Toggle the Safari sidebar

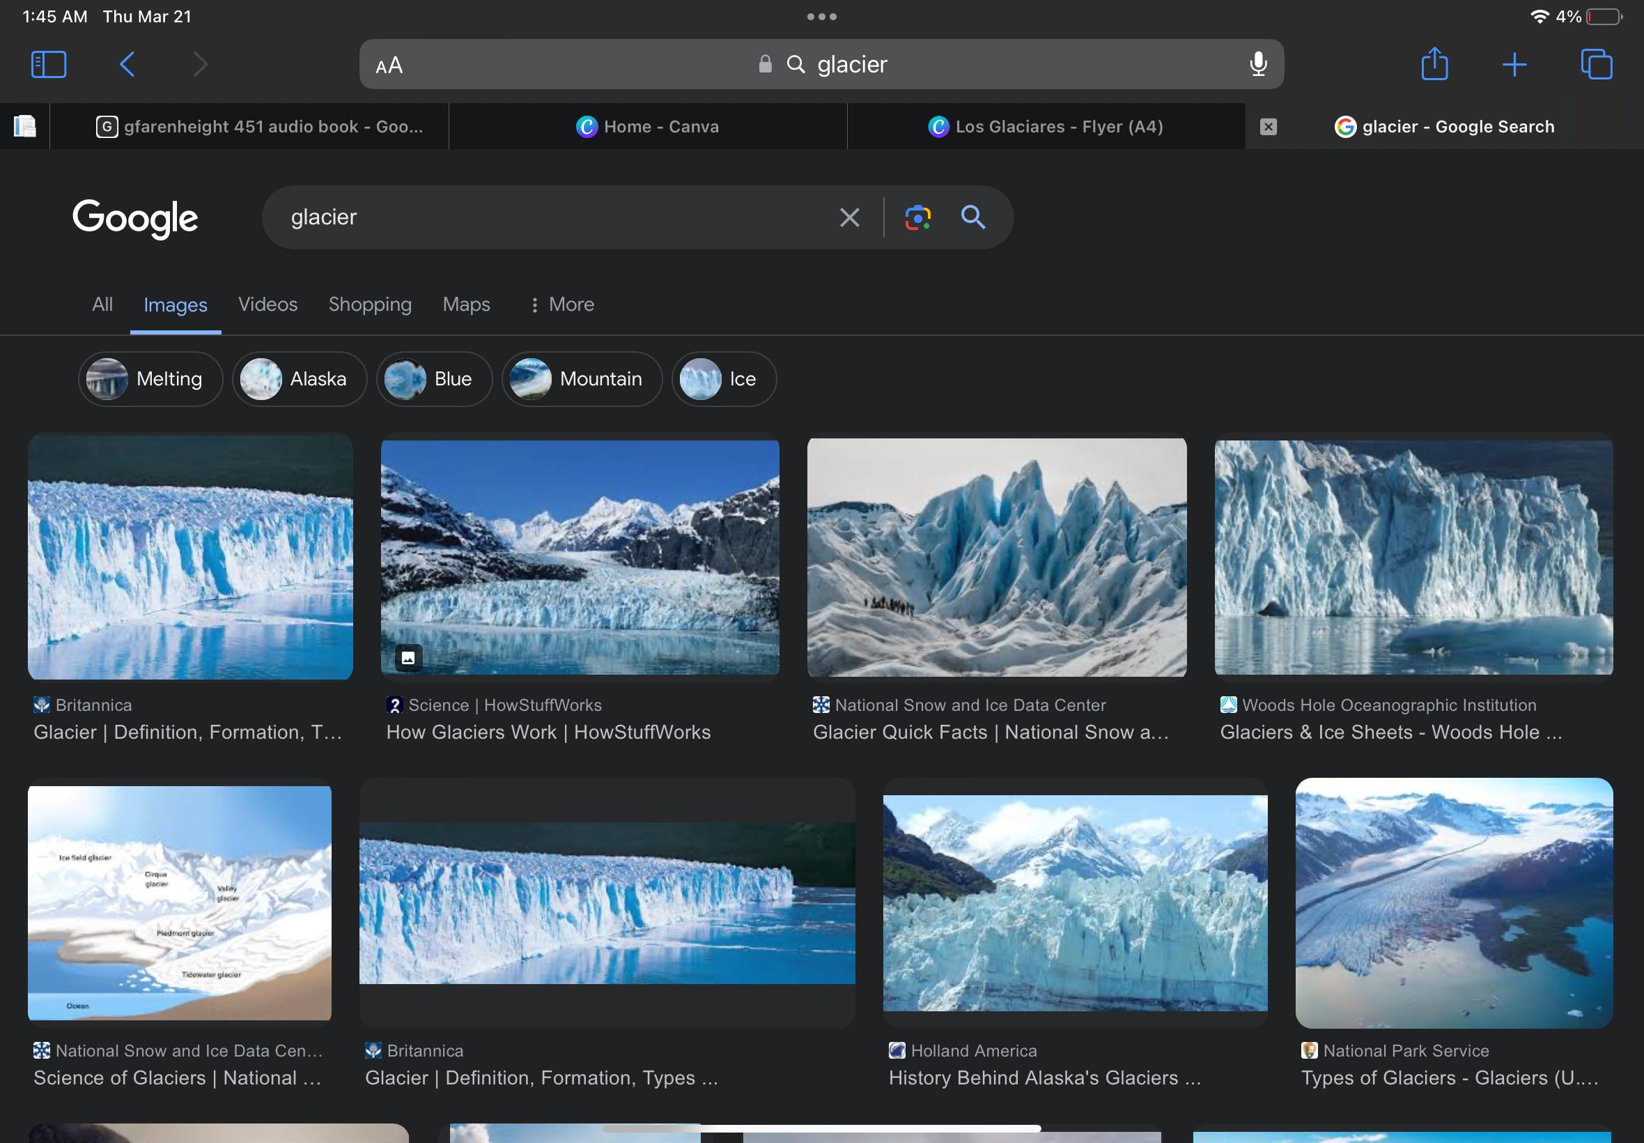pyautogui.click(x=49, y=64)
